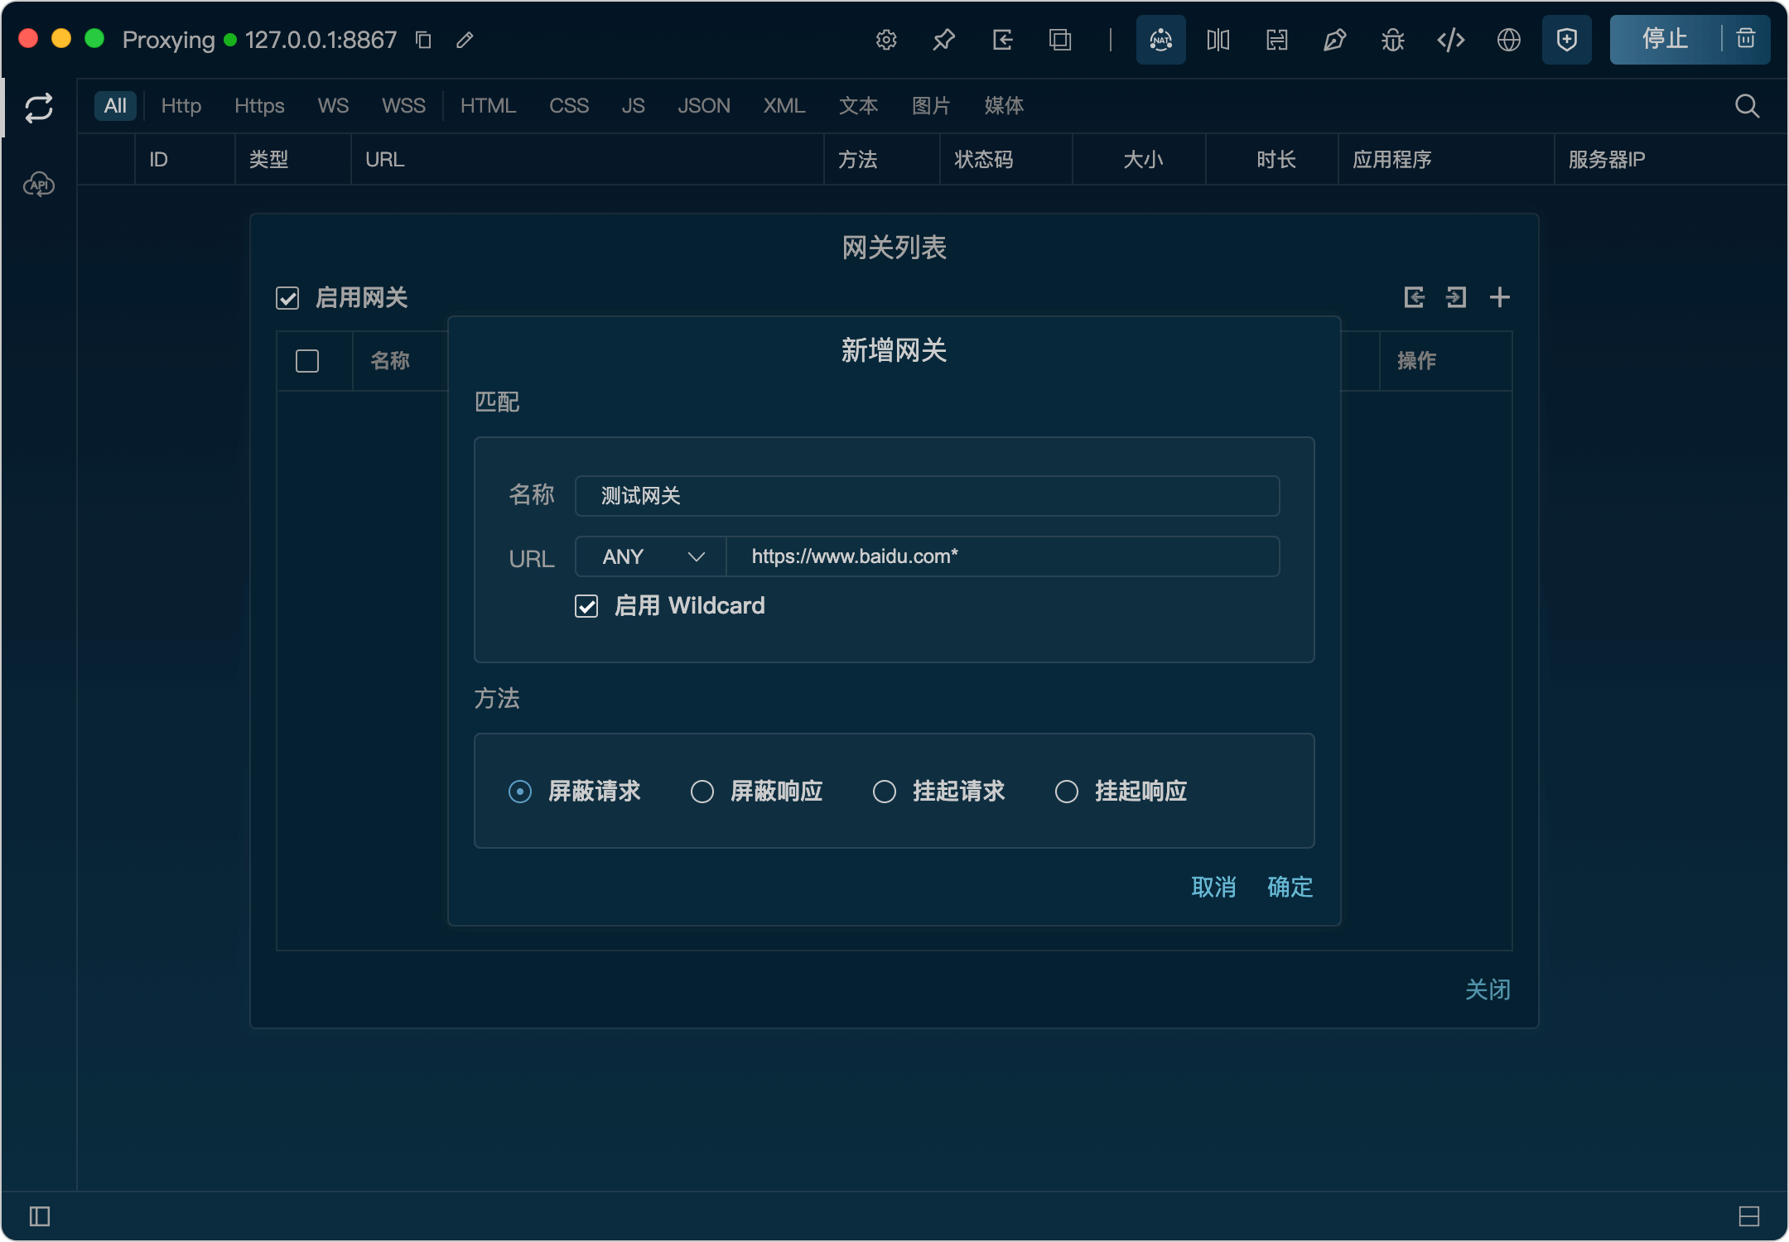The image size is (1789, 1242).
Task: Click the shield gateway icon
Action: click(x=1566, y=40)
